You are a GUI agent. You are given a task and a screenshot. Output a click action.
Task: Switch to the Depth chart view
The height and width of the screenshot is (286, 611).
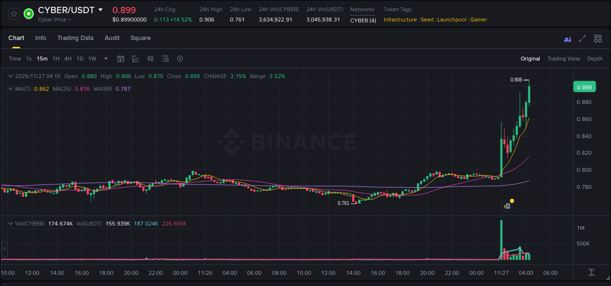pos(595,59)
